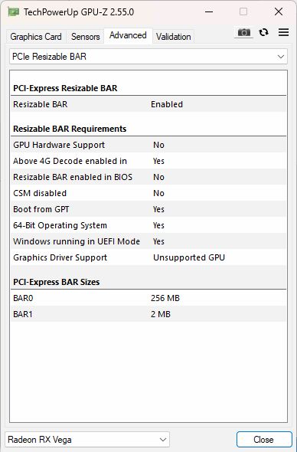297x452 pixels.
Task: Select the GPU Hardware Support row
Action: coord(149,145)
